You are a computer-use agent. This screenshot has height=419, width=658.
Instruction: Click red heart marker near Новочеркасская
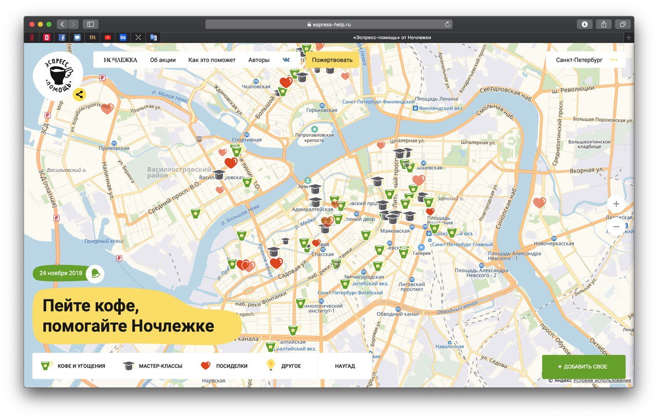[x=539, y=202]
